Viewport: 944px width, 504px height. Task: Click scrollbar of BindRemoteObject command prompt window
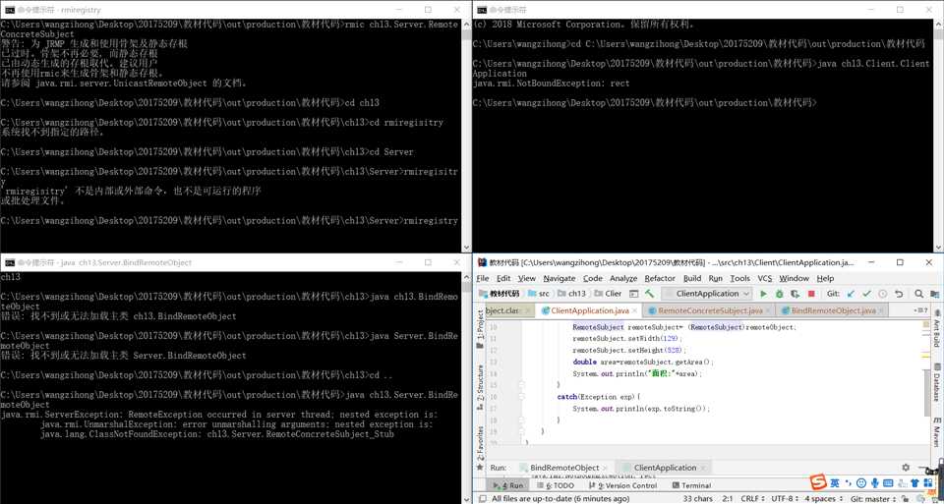[x=466, y=387]
